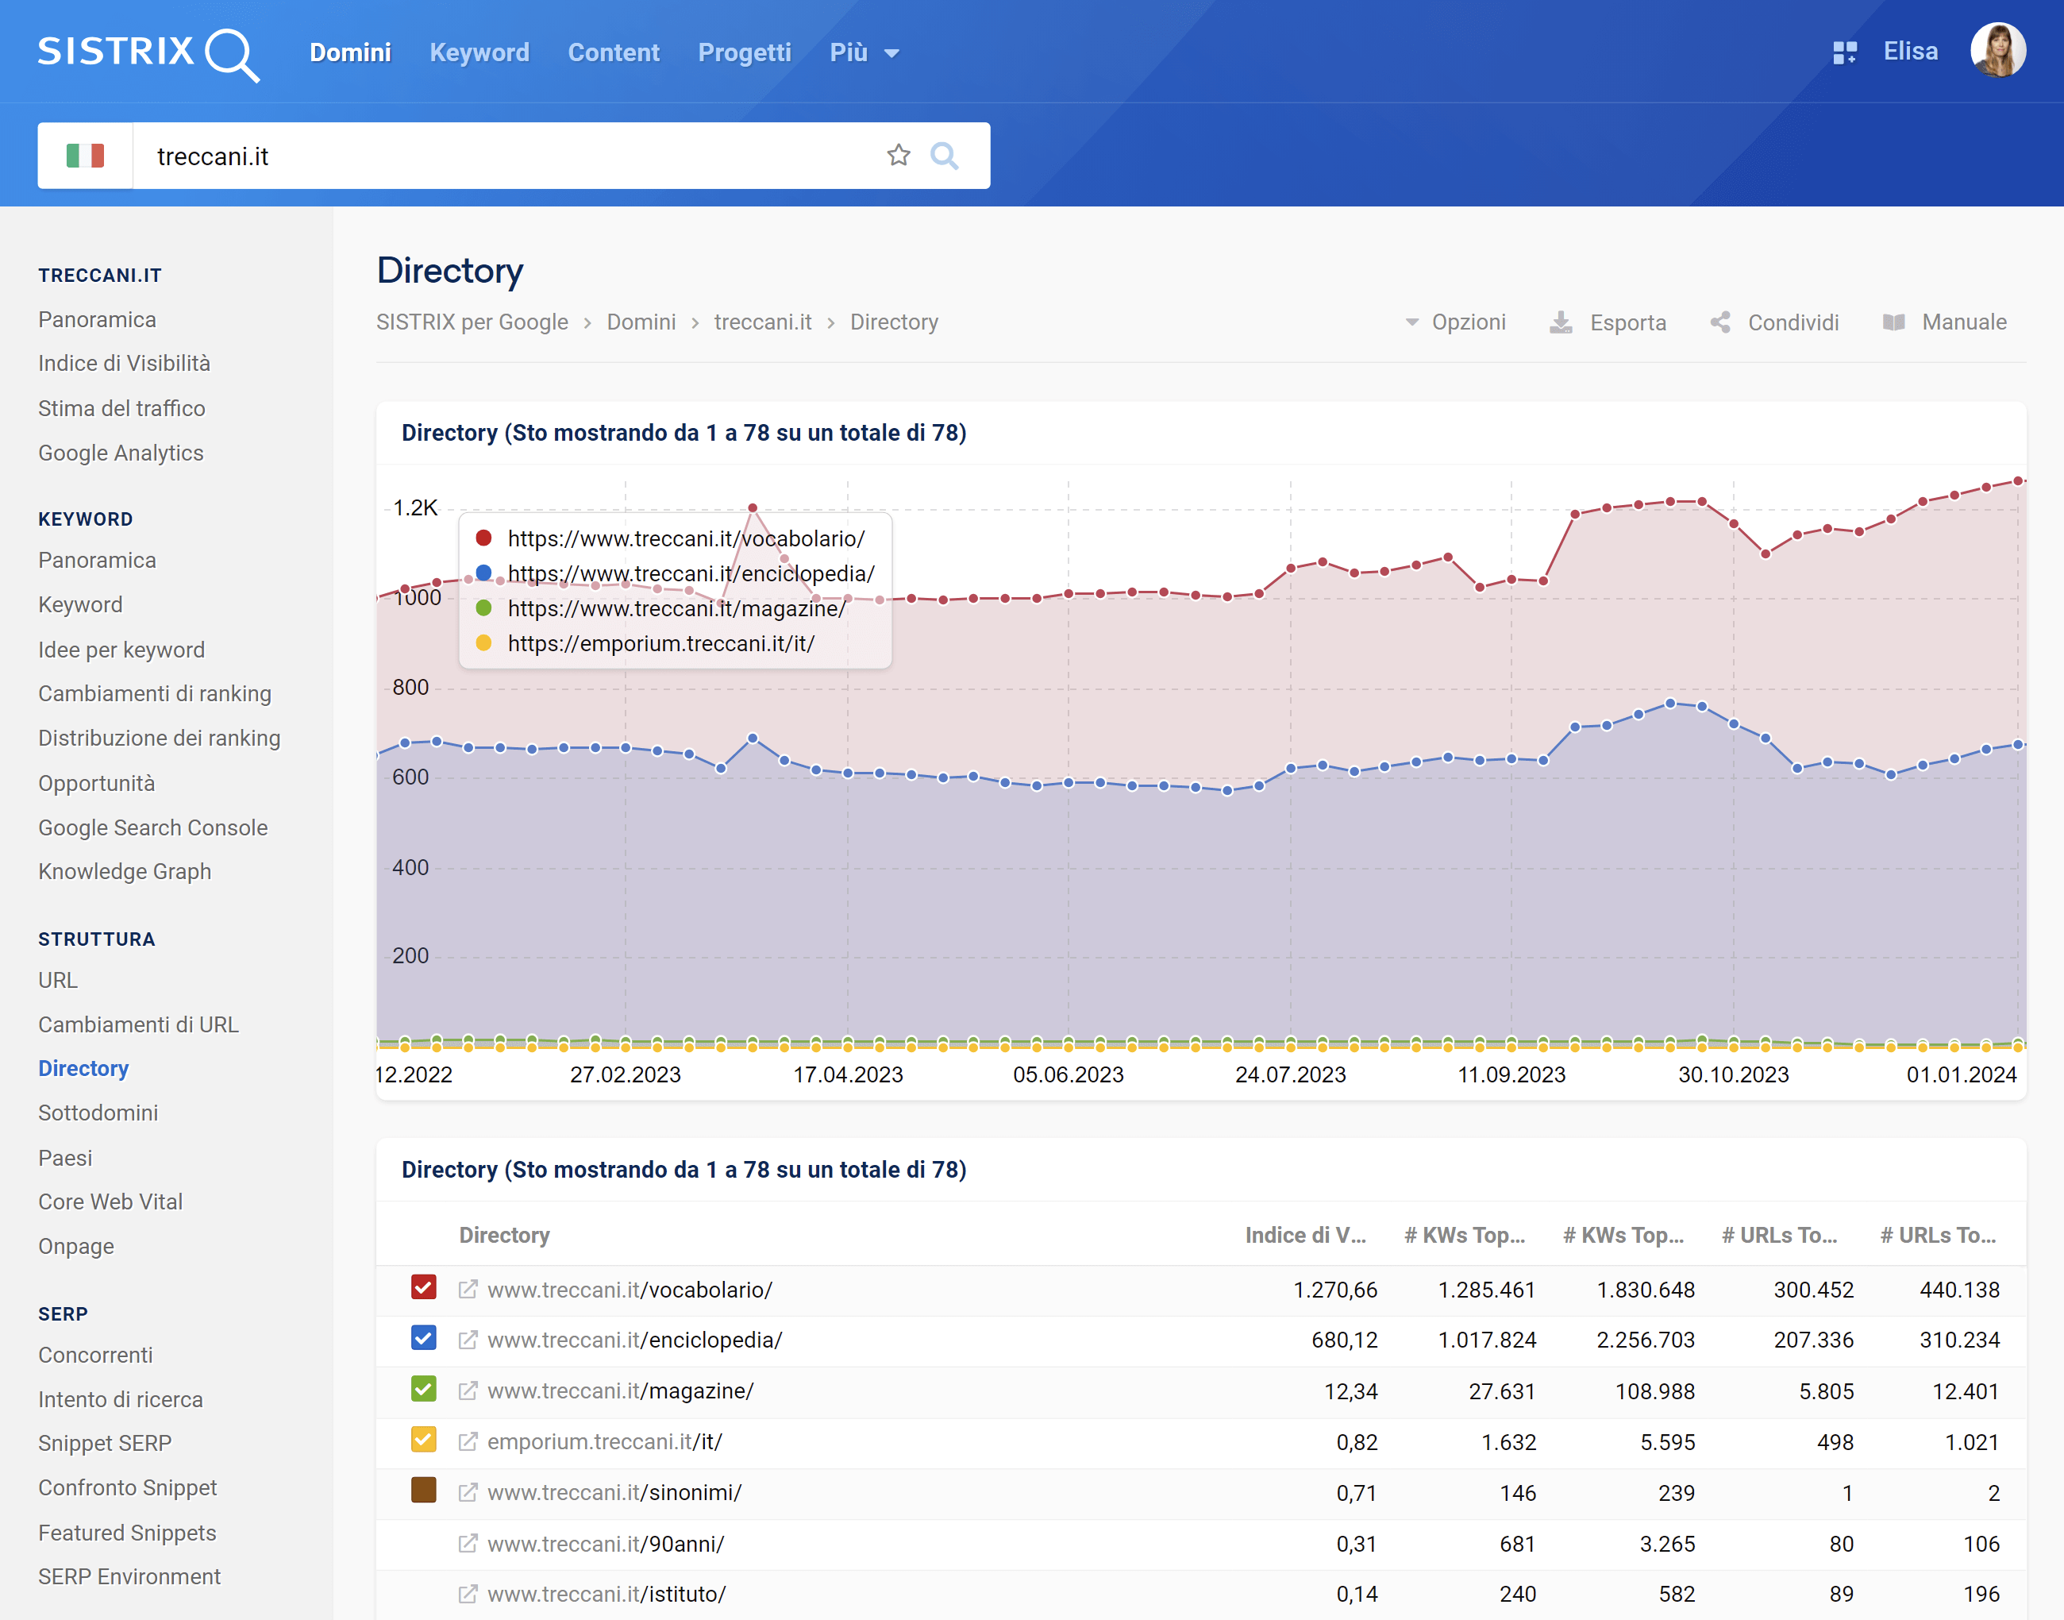Screen dimensions: 2064x1620
Task: Open Google Analytics in sidebar
Action: click(121, 453)
